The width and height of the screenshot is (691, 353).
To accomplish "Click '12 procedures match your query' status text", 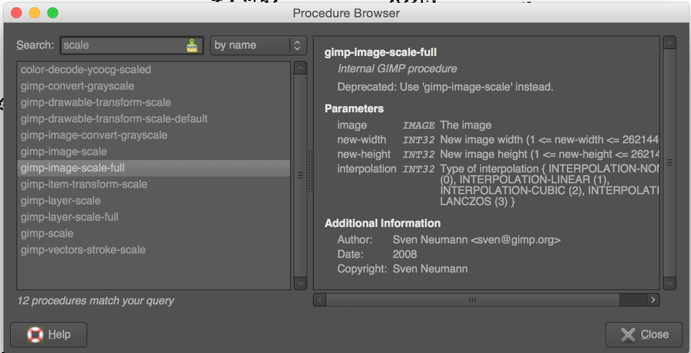I will (x=95, y=301).
